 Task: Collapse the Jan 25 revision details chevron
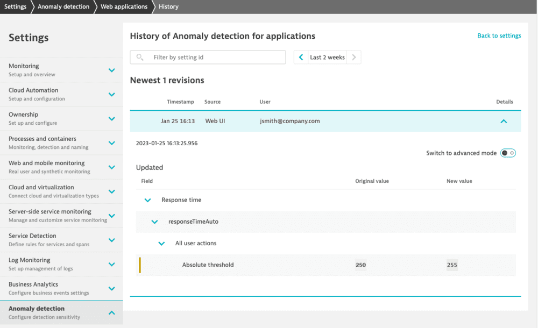click(504, 121)
